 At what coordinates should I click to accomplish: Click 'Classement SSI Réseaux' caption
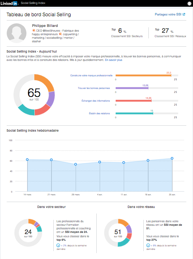pos(170,36)
